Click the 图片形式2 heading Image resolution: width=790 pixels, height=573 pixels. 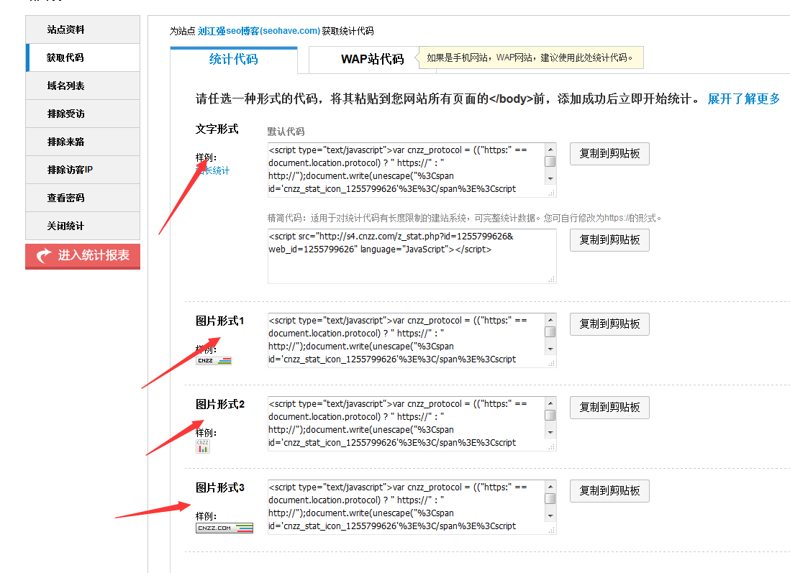[x=219, y=404]
